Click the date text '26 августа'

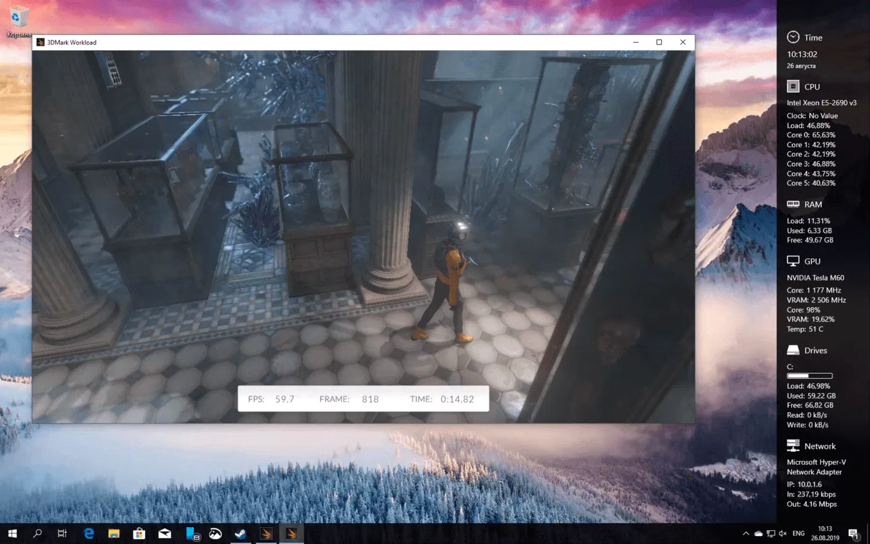[801, 66]
